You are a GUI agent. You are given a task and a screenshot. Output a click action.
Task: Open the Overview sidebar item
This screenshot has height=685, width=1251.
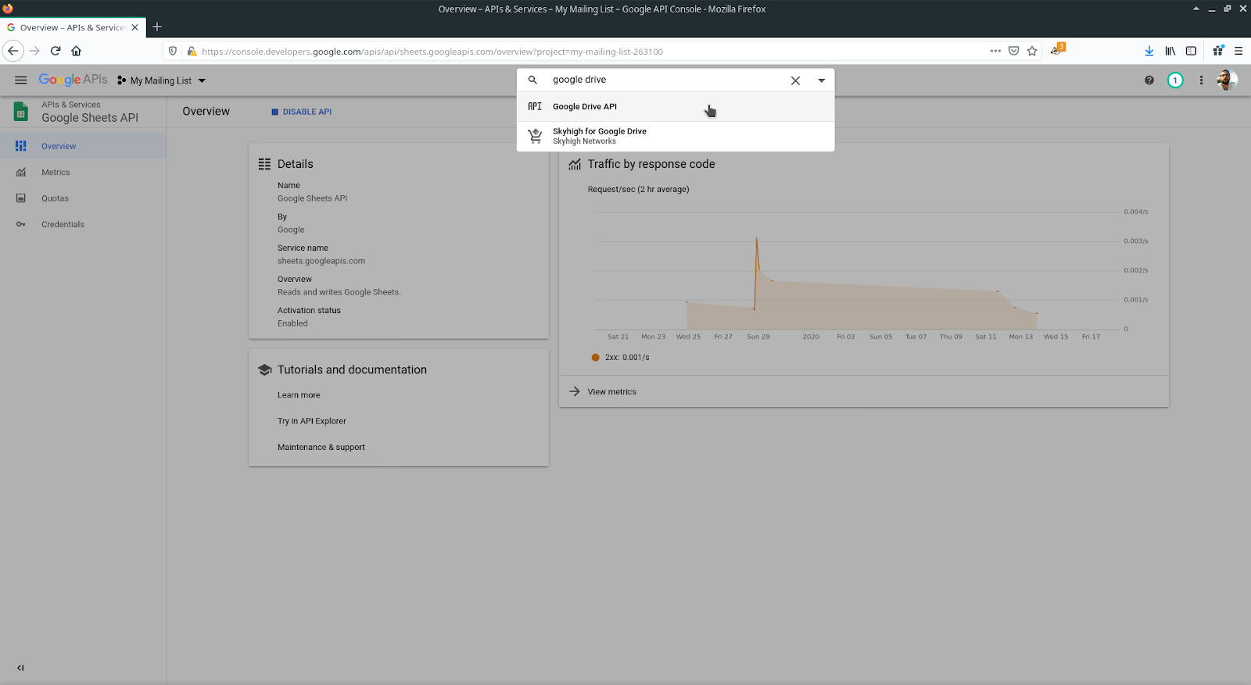tap(83, 146)
